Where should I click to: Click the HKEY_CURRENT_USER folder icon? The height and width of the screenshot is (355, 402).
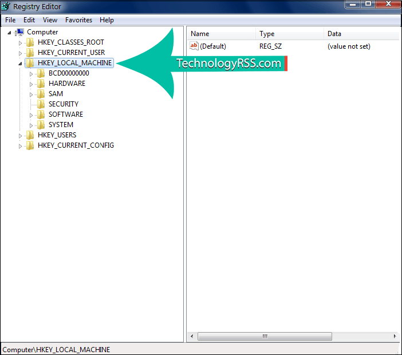[30, 53]
